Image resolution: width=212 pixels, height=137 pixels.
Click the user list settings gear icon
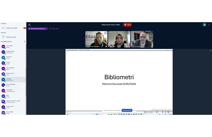tap(25, 42)
